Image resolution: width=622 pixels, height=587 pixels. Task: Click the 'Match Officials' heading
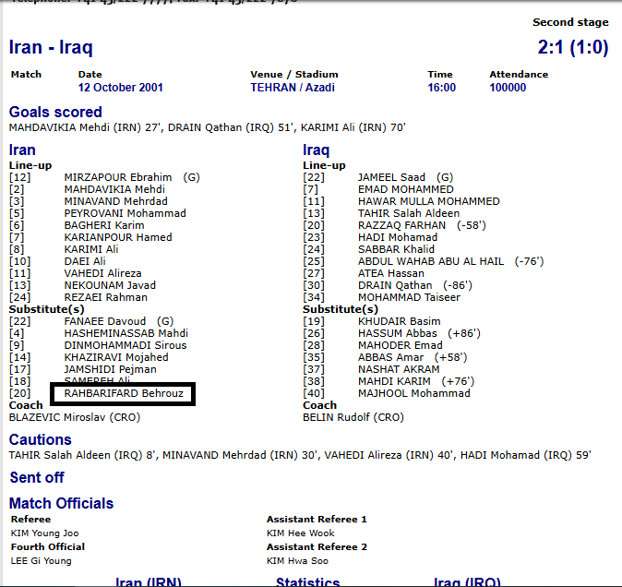click(62, 503)
